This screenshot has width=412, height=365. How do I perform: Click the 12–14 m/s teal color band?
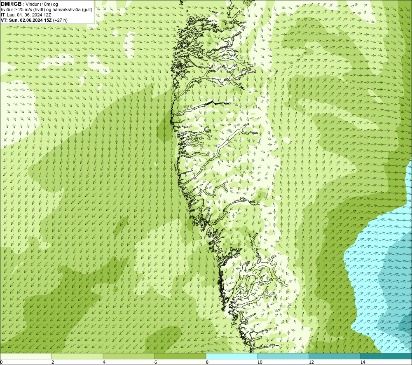(x=335, y=356)
